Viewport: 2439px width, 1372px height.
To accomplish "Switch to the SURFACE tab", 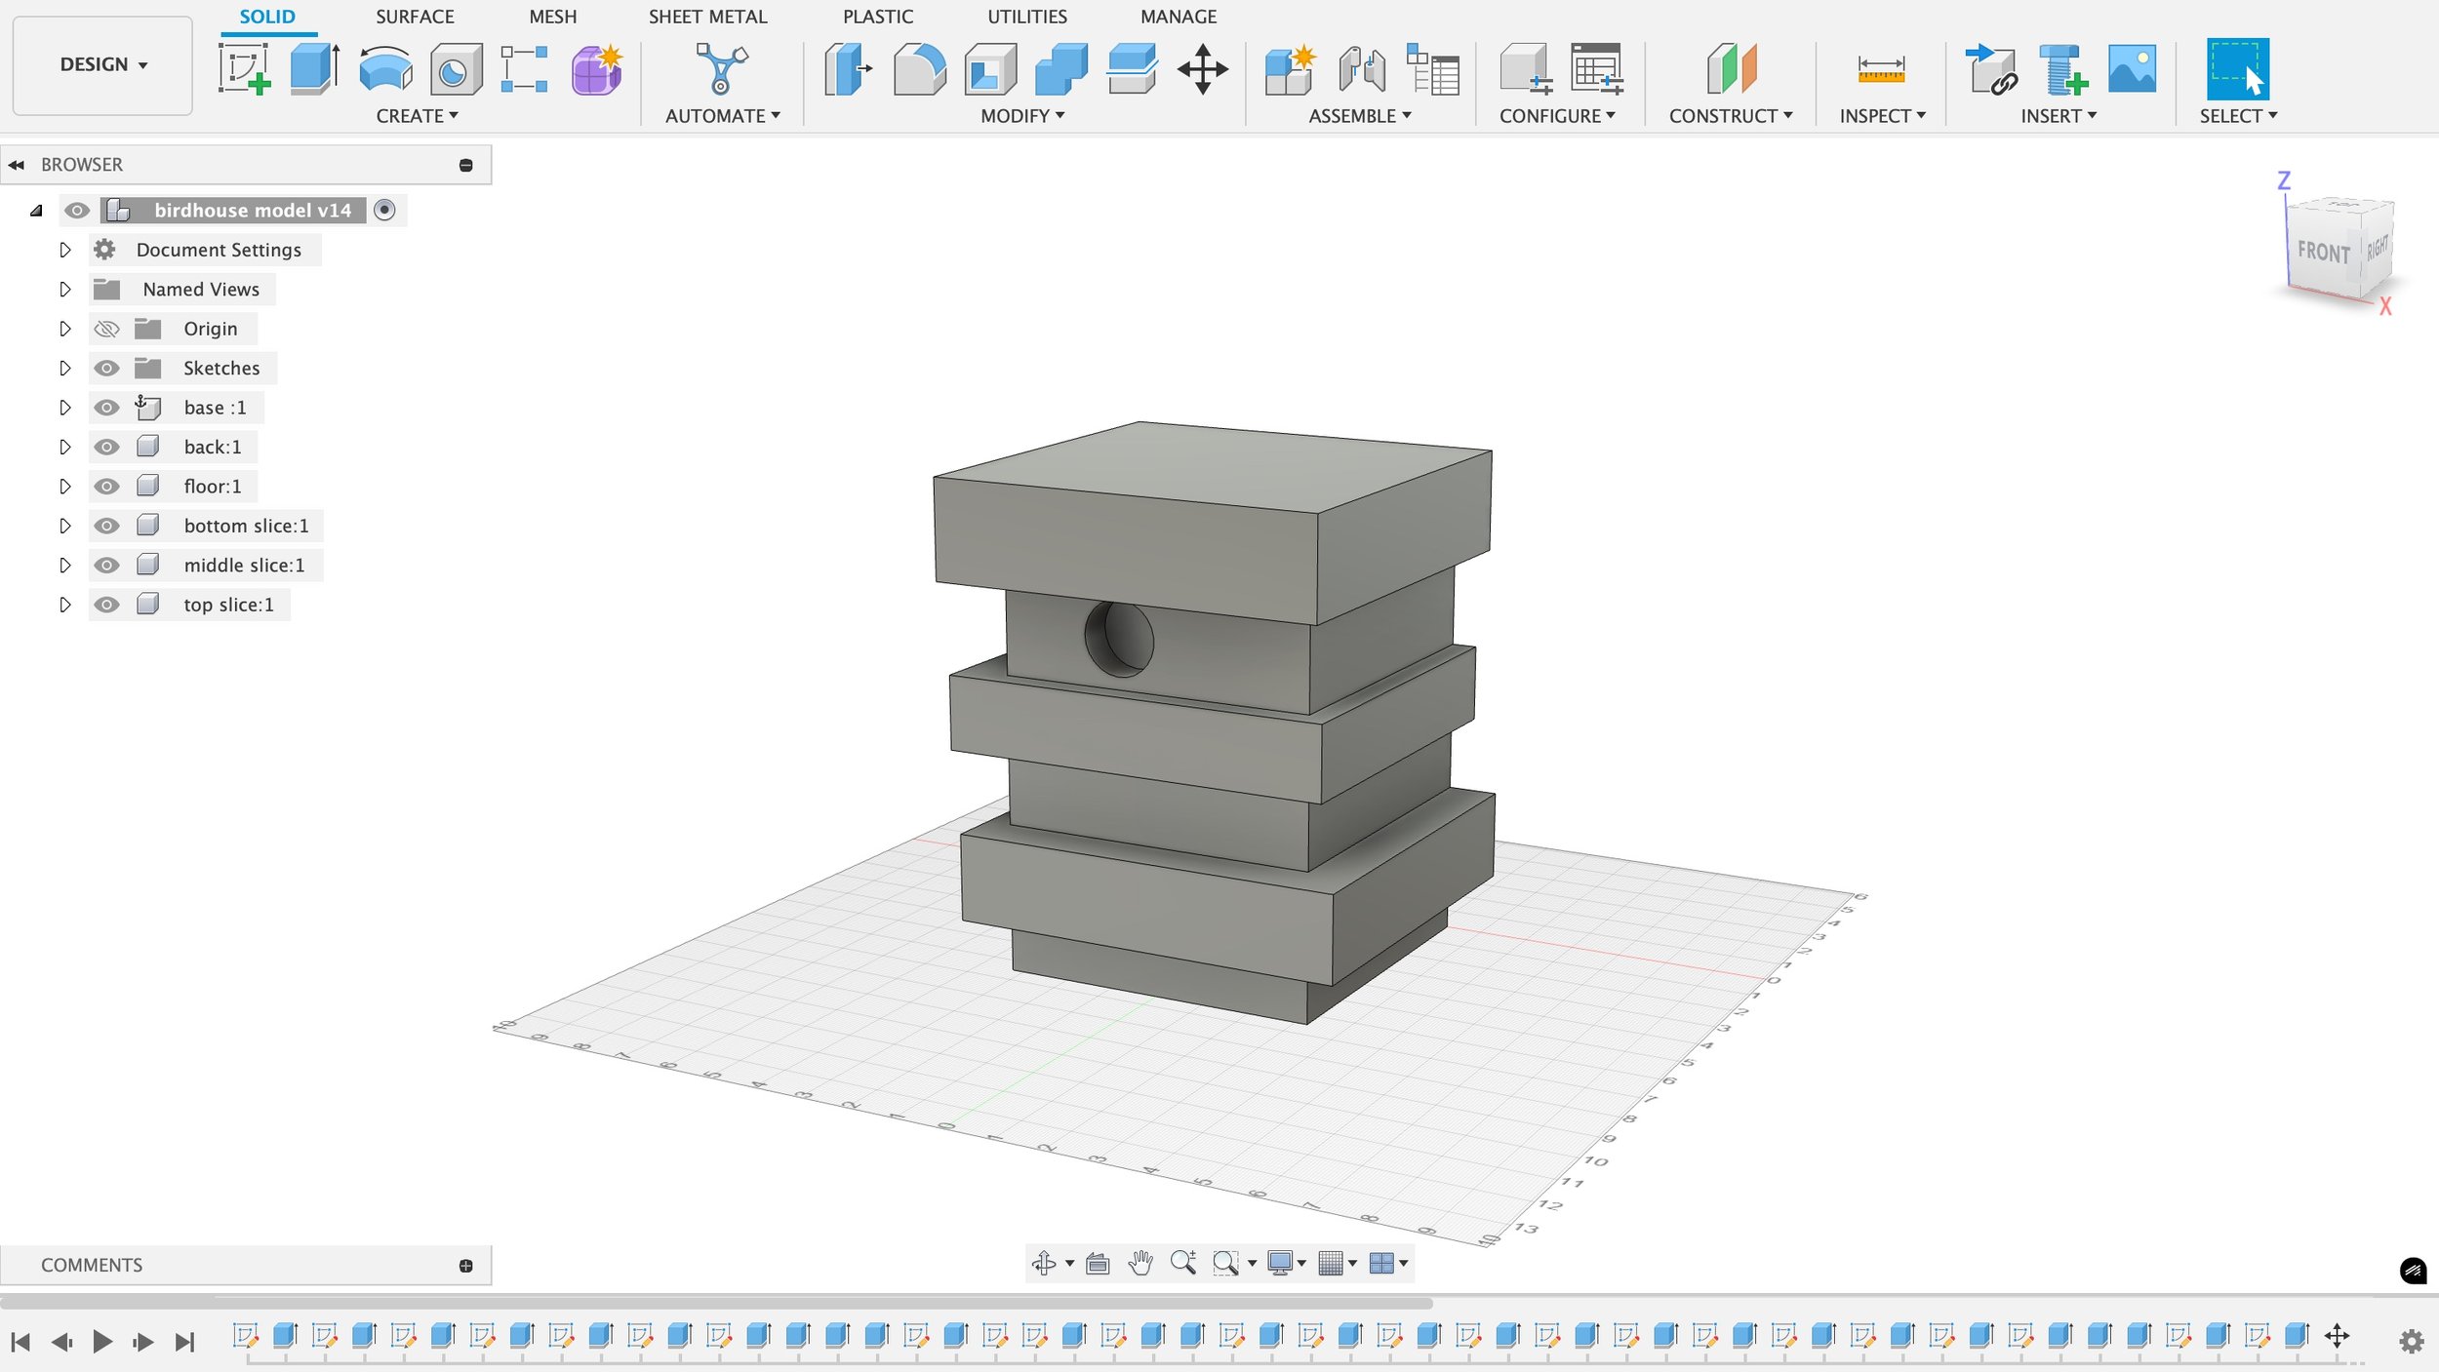I will pyautogui.click(x=415, y=17).
